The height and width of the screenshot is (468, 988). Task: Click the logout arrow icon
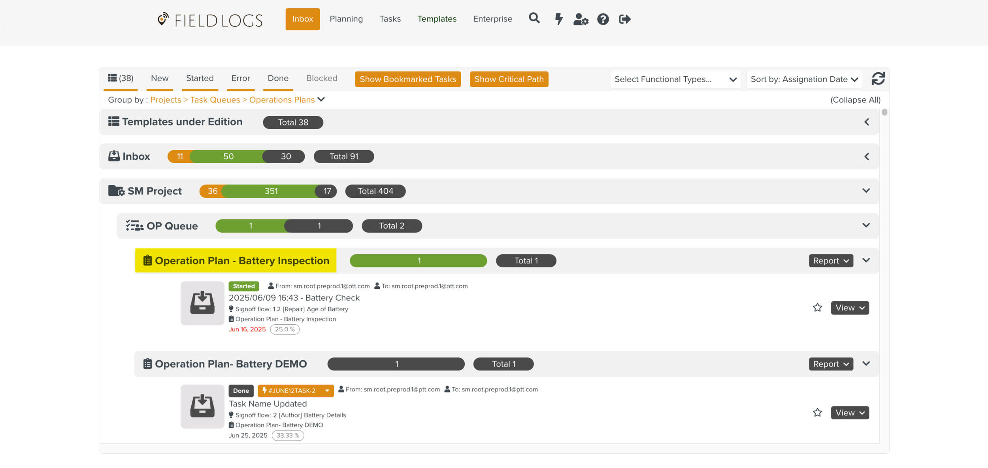point(624,19)
